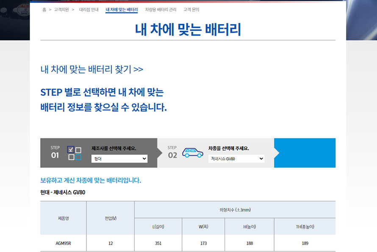Select the L(길이) column header
The width and height of the screenshot is (377, 252).
click(x=158, y=227)
